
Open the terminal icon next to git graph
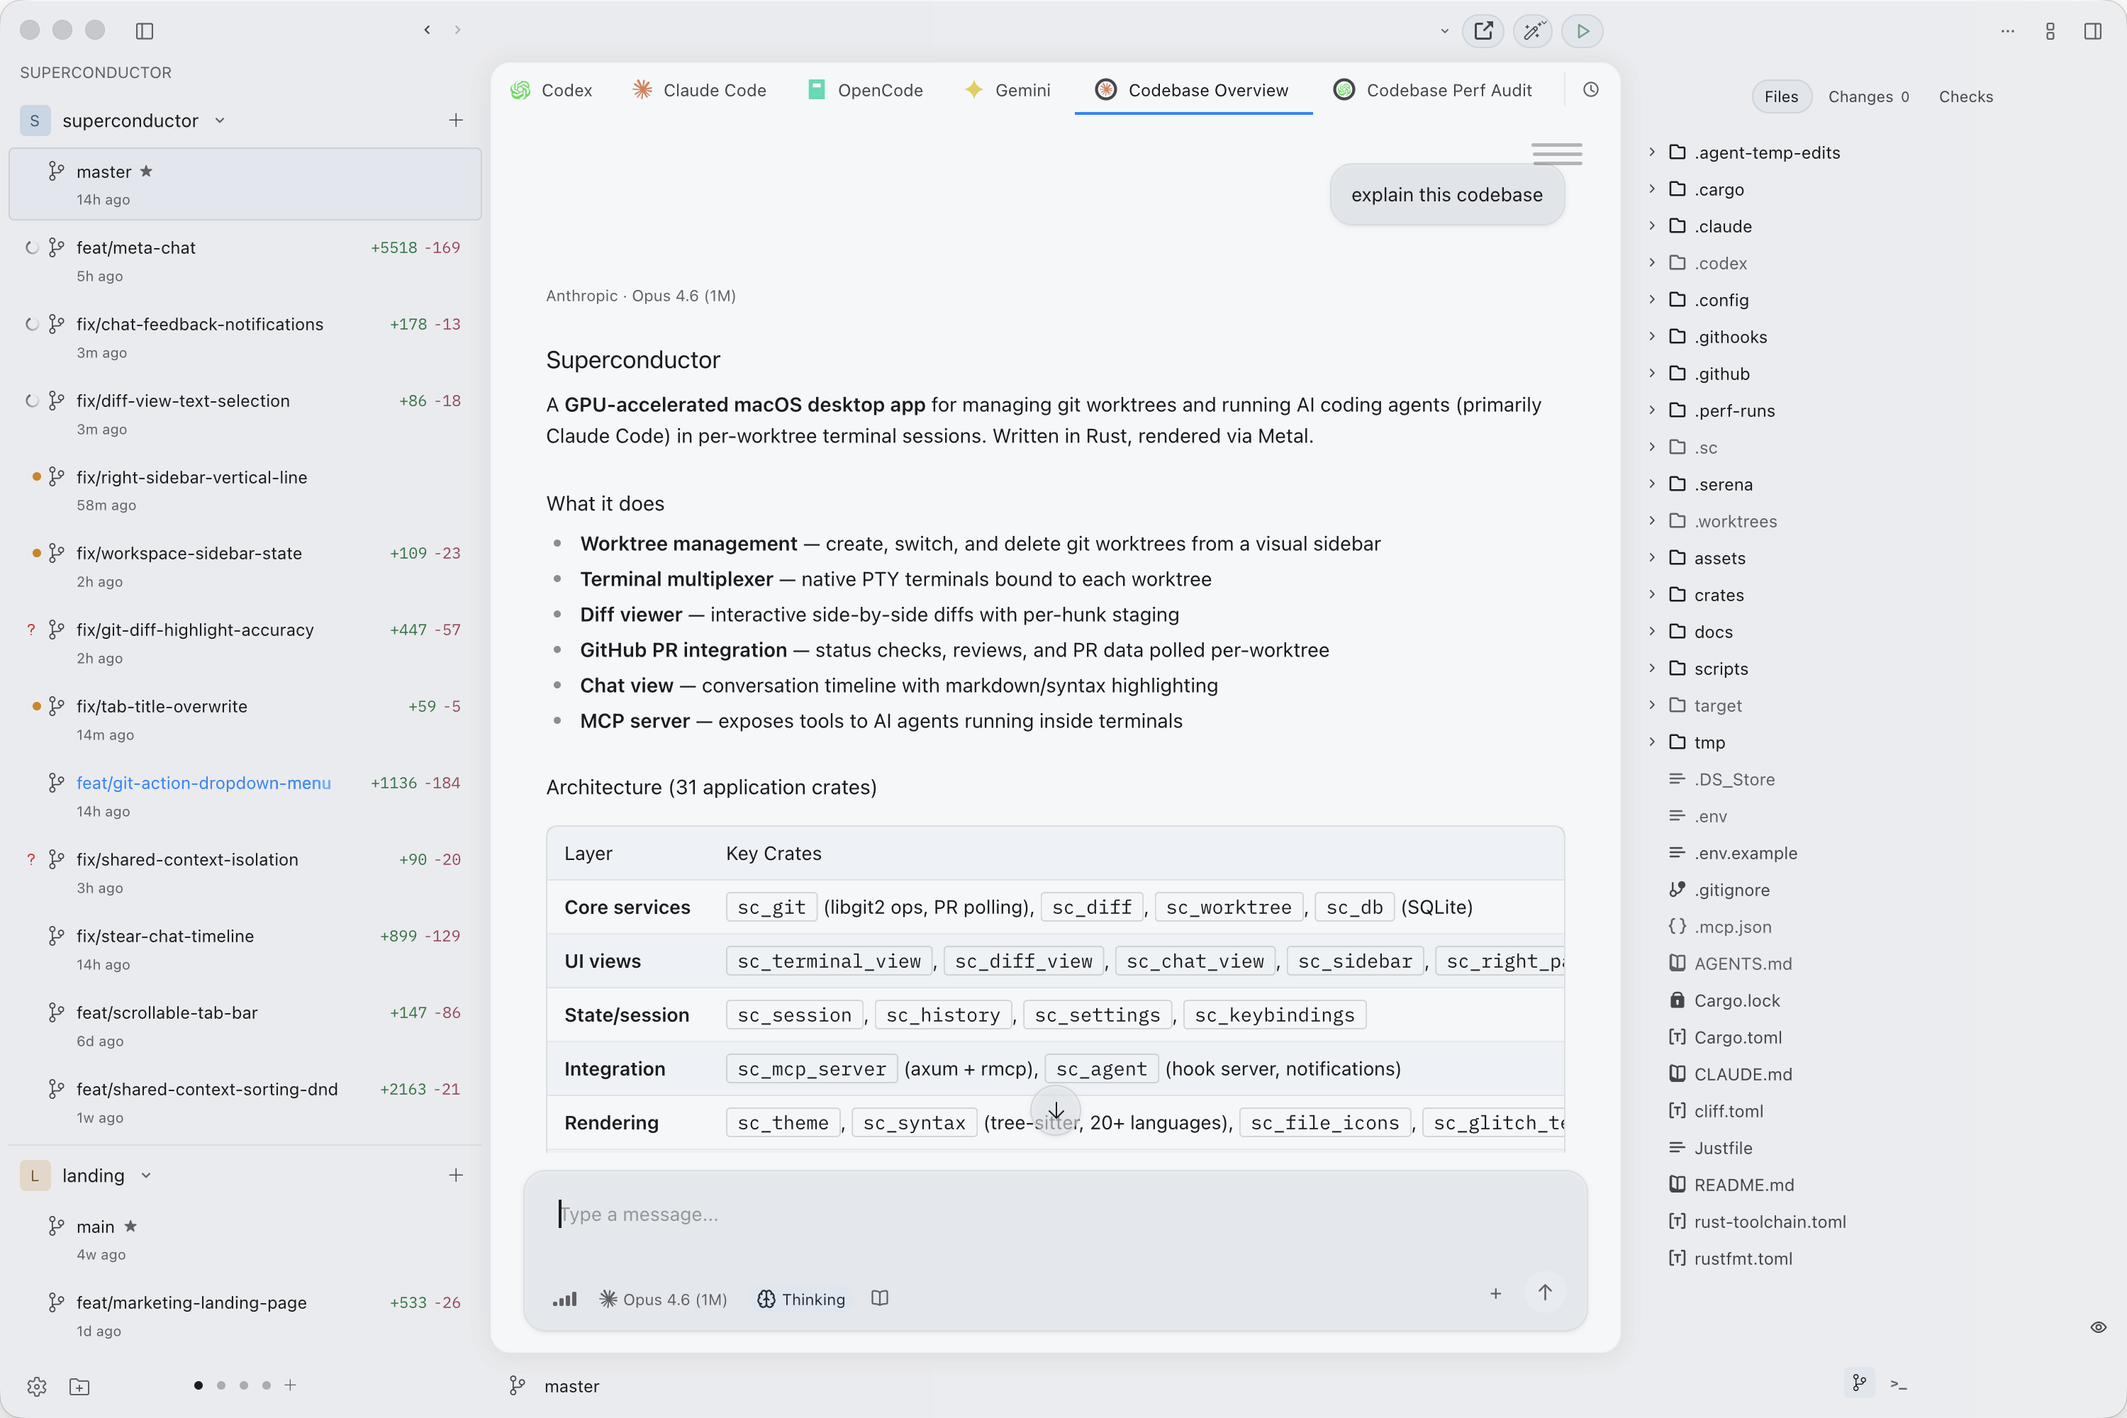coord(1899,1384)
